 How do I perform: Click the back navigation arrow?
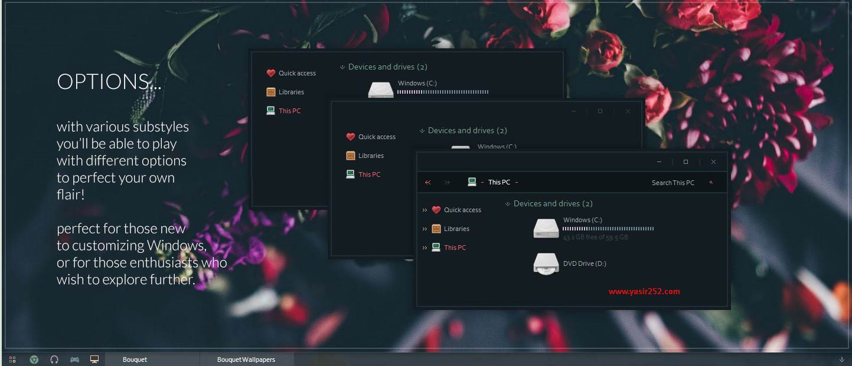pyautogui.click(x=428, y=182)
